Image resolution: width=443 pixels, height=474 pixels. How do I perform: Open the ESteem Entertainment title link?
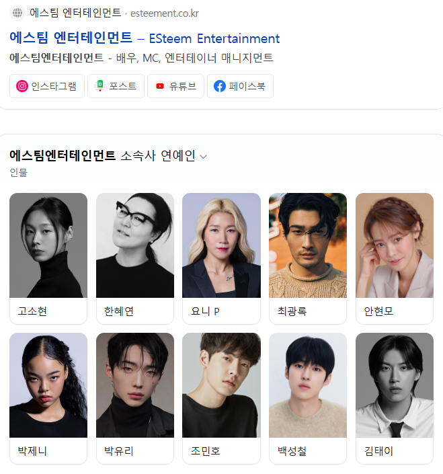tap(145, 38)
